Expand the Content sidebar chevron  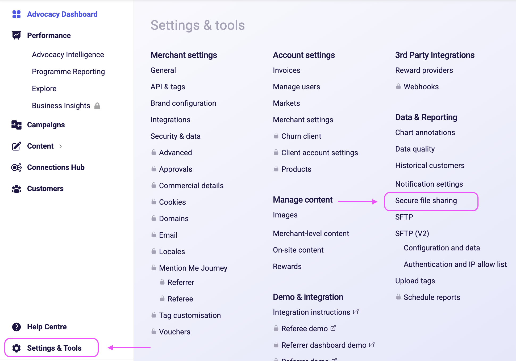pyautogui.click(x=61, y=146)
